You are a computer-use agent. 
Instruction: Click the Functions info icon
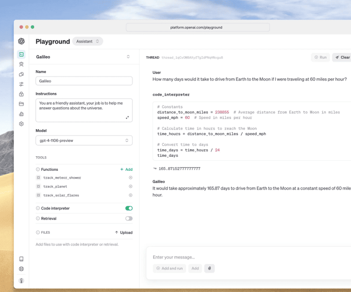tap(38, 169)
